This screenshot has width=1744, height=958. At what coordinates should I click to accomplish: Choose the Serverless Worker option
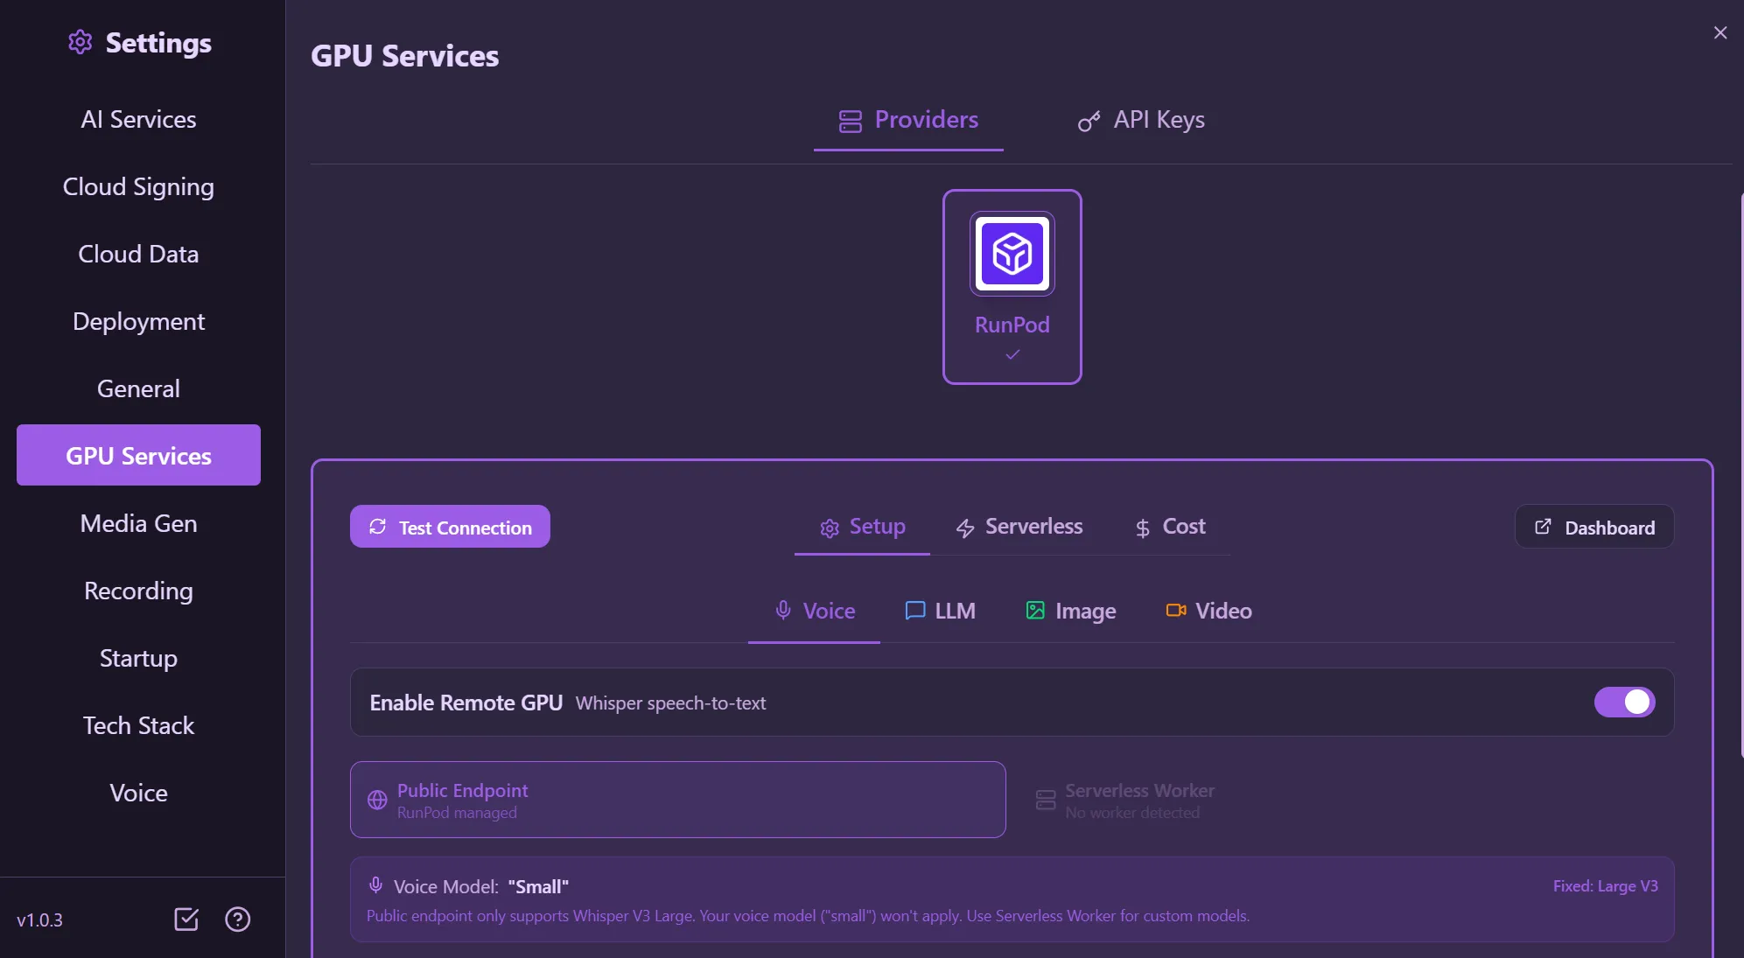[1347, 800]
